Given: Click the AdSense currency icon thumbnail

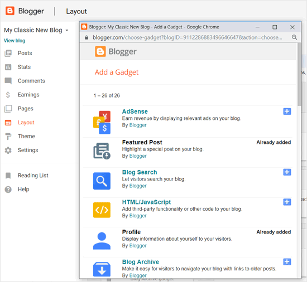Looking at the screenshot, I should pos(102,123).
